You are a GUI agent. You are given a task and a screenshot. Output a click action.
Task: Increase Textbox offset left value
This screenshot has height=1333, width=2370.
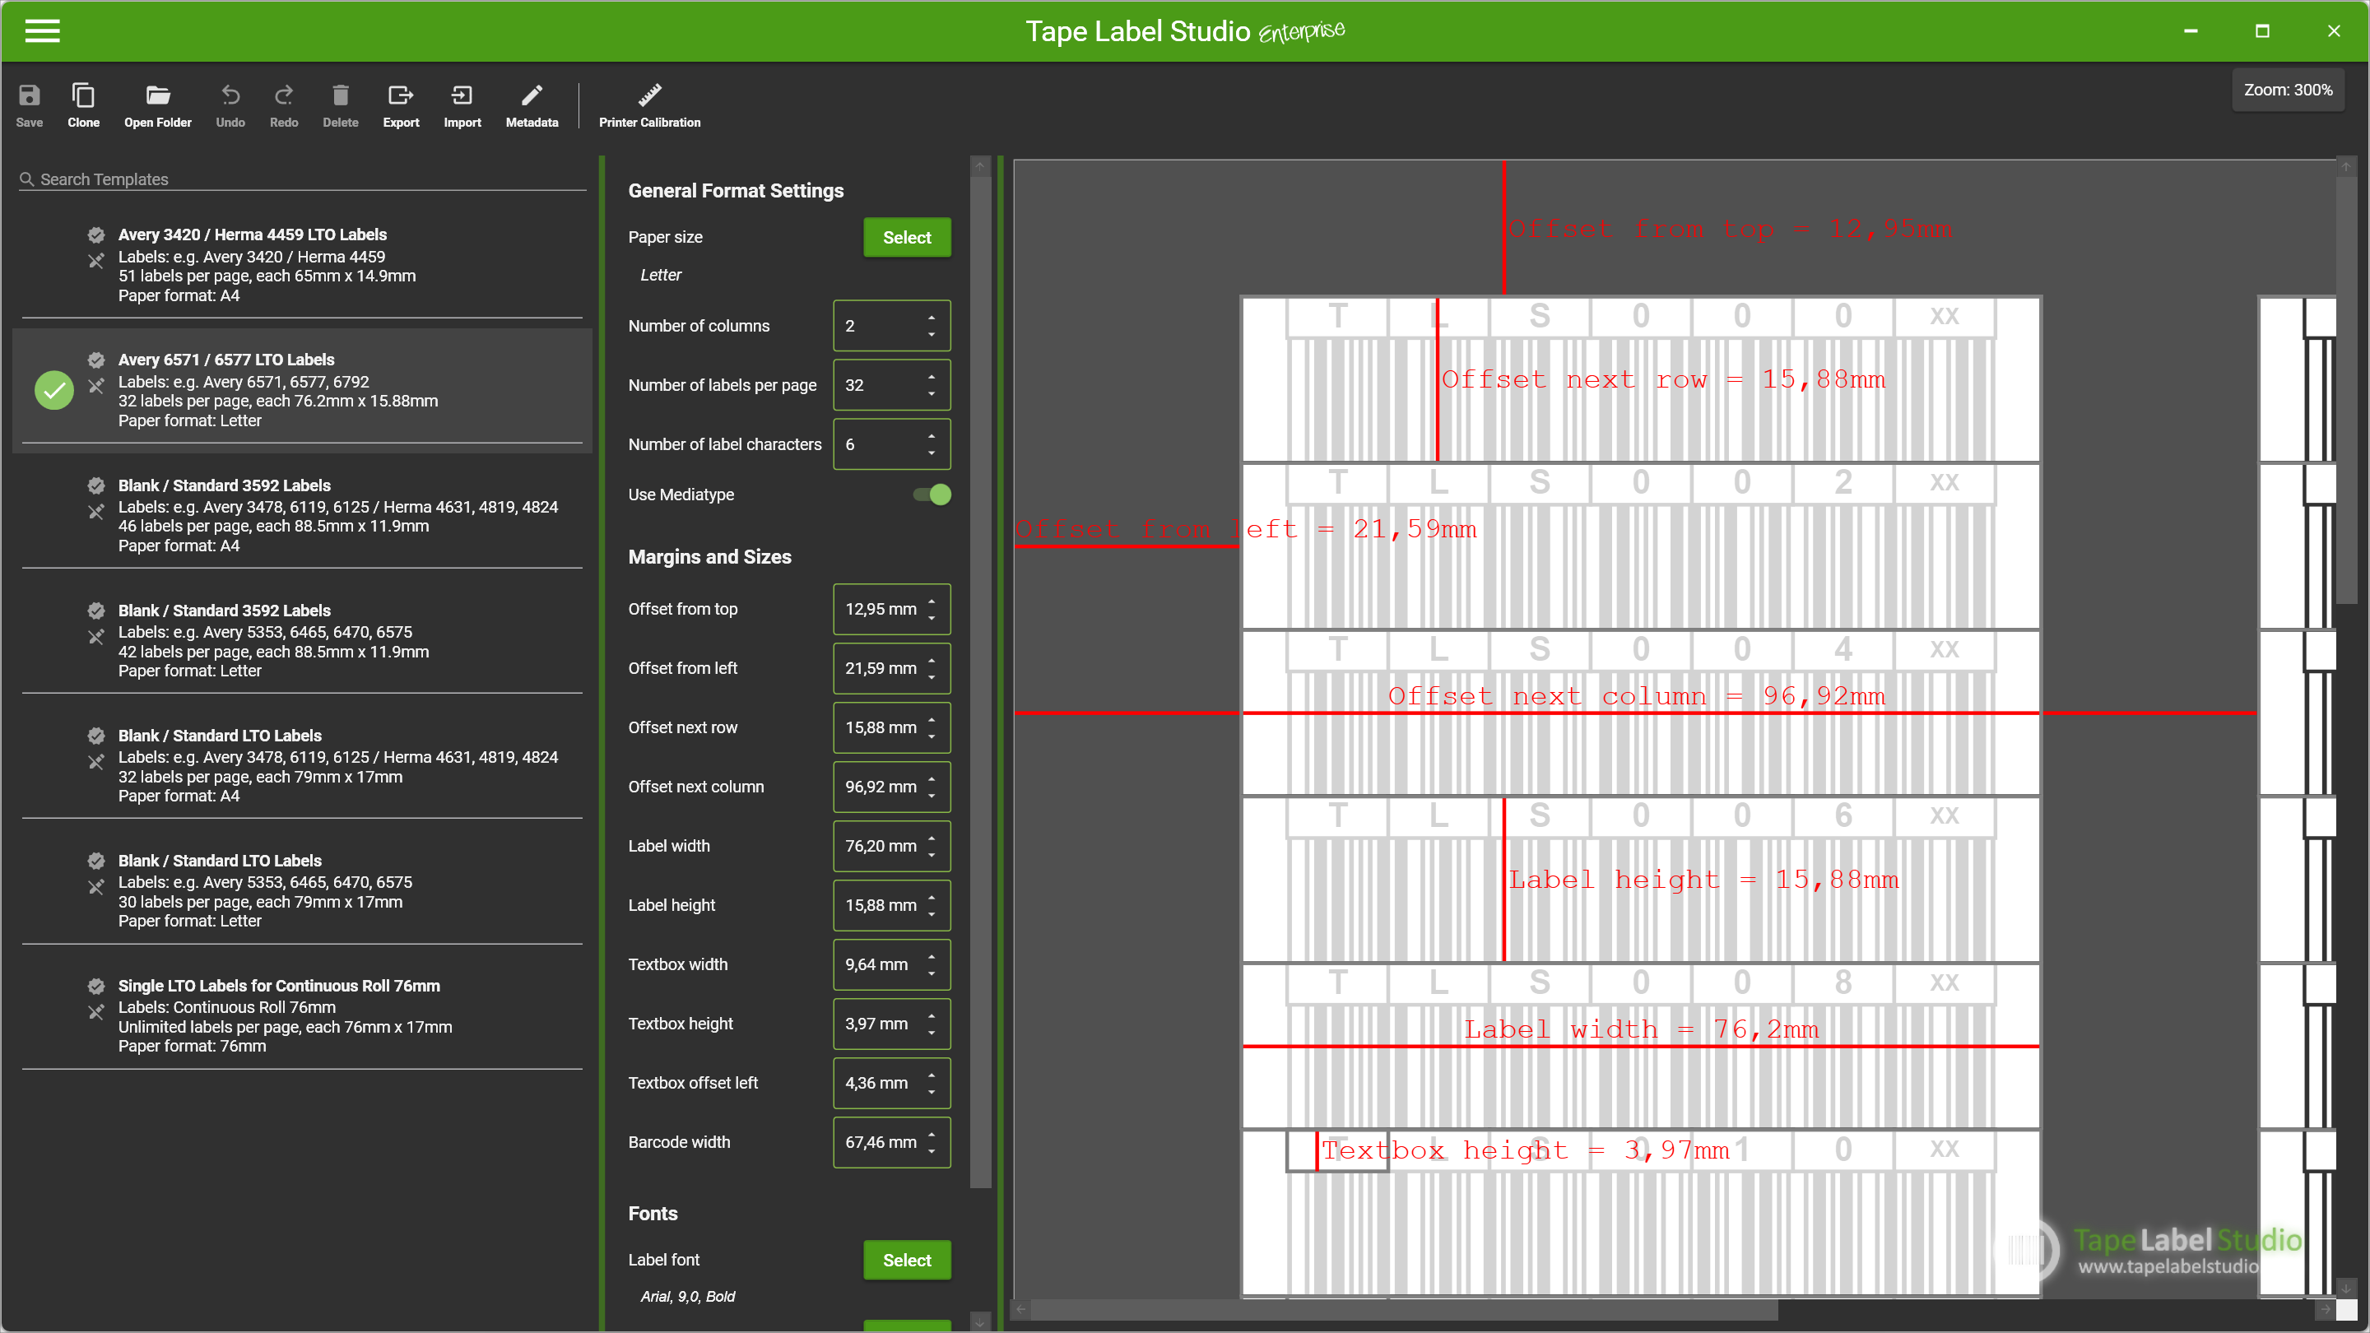click(x=931, y=1075)
